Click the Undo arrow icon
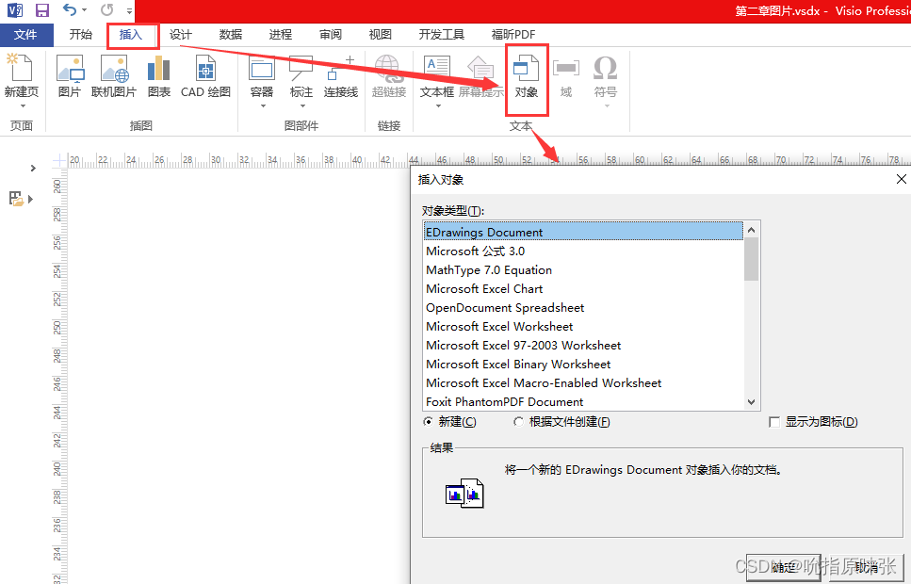The width and height of the screenshot is (911, 584). click(x=69, y=9)
